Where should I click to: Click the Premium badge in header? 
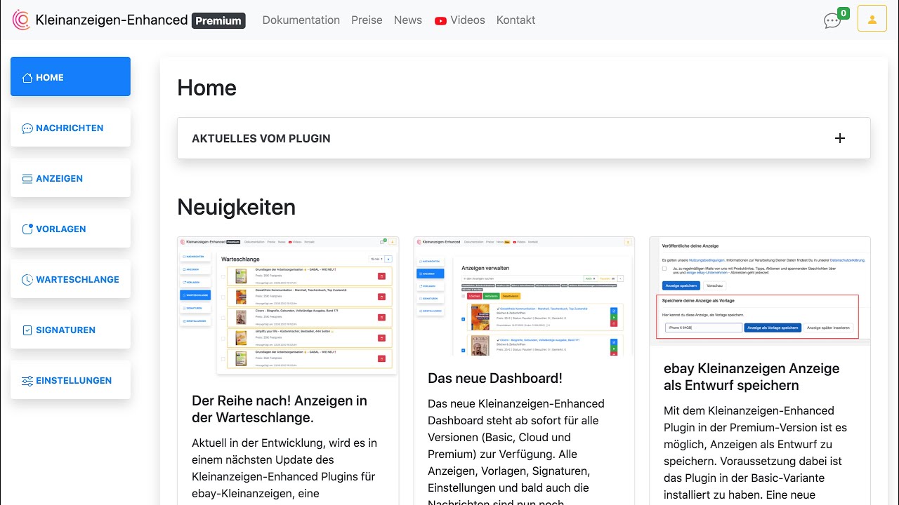tap(218, 21)
